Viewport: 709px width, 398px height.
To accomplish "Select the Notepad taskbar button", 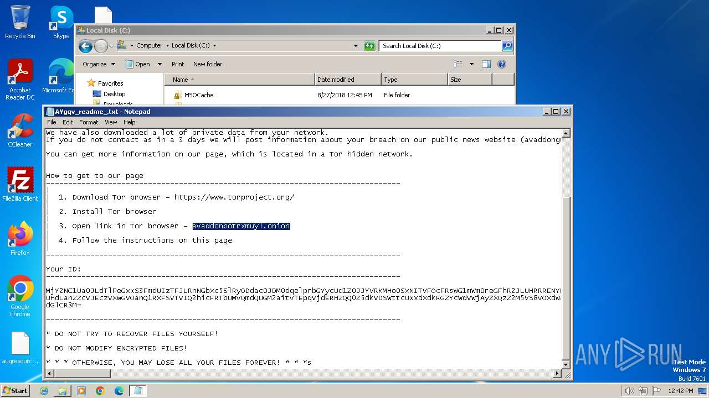I will pos(138,391).
